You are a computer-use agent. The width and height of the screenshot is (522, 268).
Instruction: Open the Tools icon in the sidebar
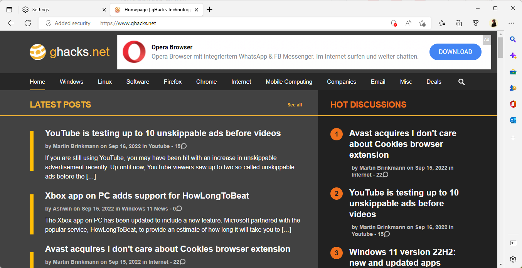point(513,71)
